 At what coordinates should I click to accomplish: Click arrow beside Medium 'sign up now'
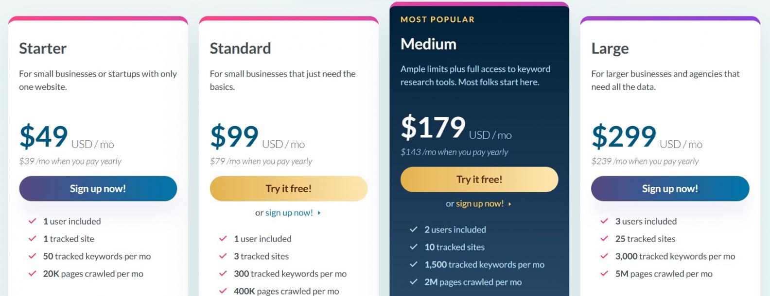click(x=510, y=204)
